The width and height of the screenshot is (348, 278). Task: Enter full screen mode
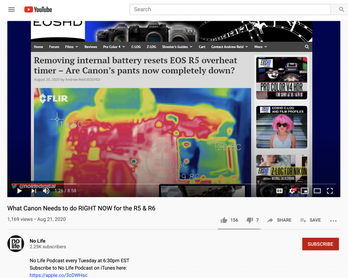(x=330, y=191)
